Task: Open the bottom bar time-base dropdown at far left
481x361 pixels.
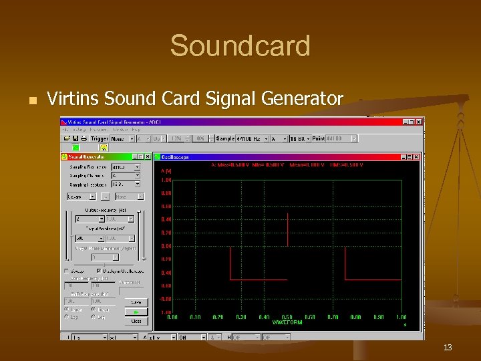Action: [90, 338]
